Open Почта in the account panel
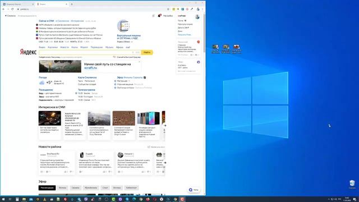 tap(181, 21)
